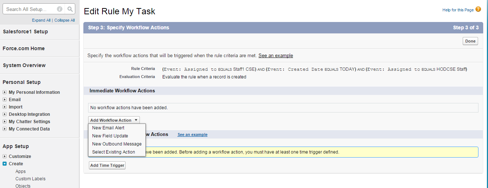Open Help for this Page link
This screenshot has height=188, width=488.
(458, 10)
